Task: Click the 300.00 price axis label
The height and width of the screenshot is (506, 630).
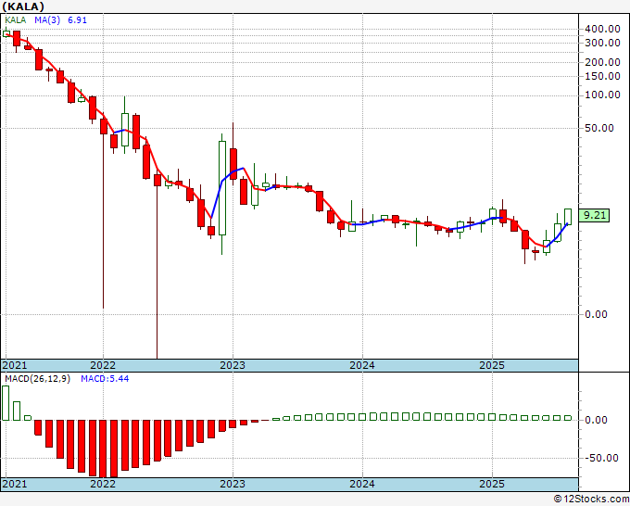Action: click(x=602, y=43)
